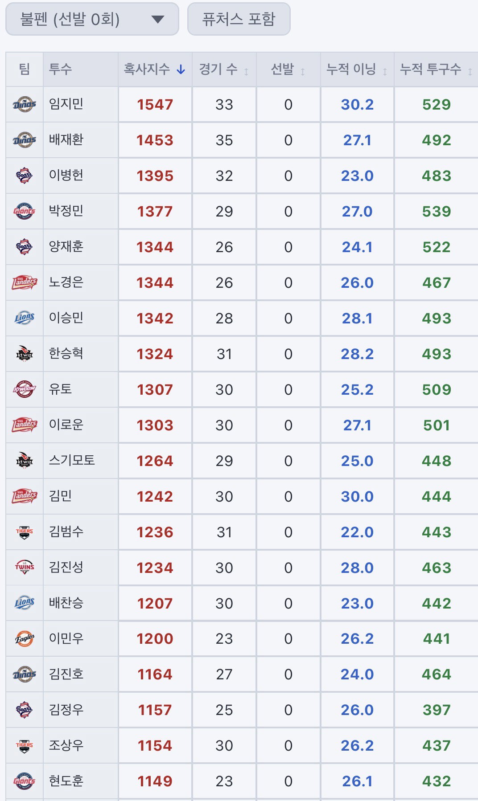478x801 pixels.
Task: Toggle the 퓨처스 포함 button
Action: [x=239, y=19]
